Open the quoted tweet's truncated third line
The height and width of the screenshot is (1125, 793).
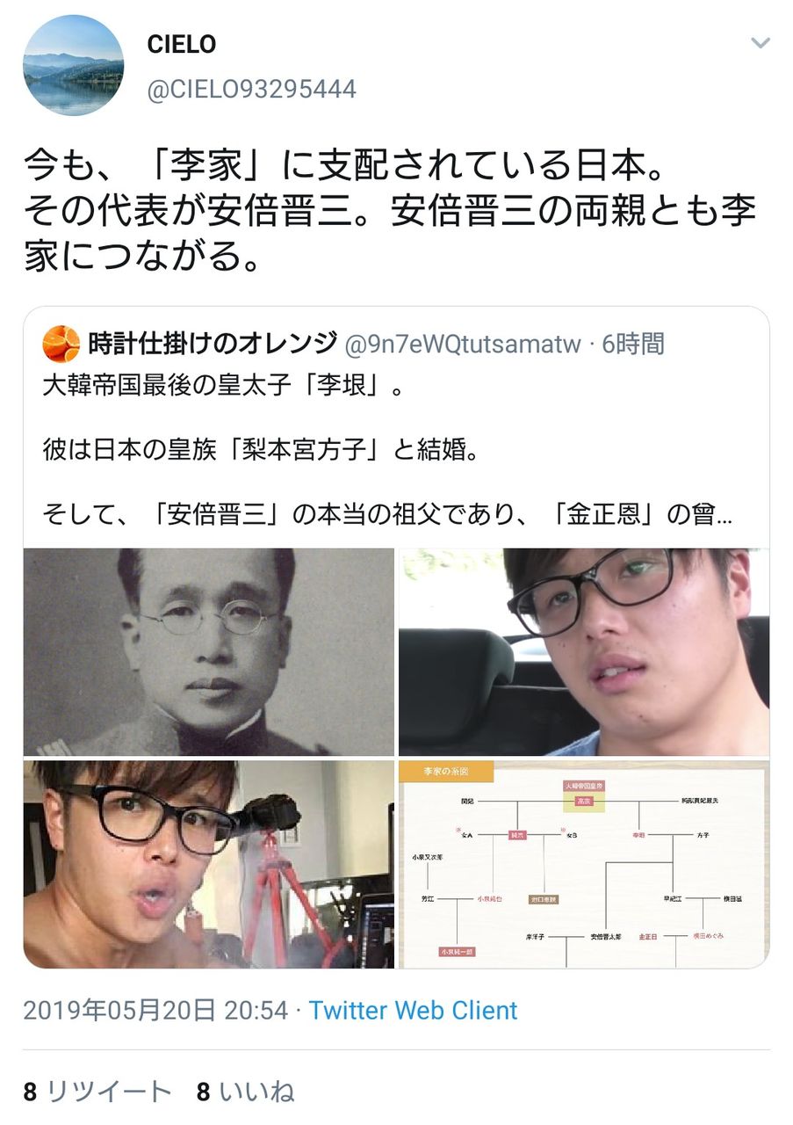[386, 514]
